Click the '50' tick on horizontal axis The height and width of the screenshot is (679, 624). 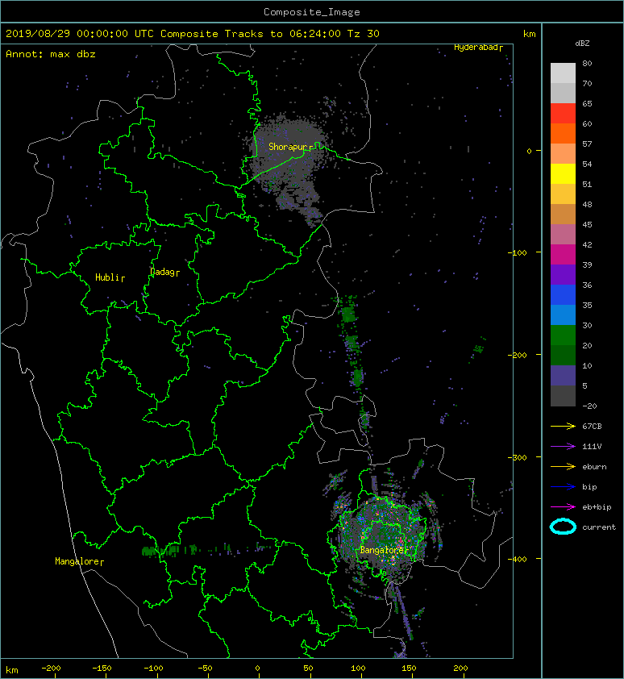(x=308, y=669)
